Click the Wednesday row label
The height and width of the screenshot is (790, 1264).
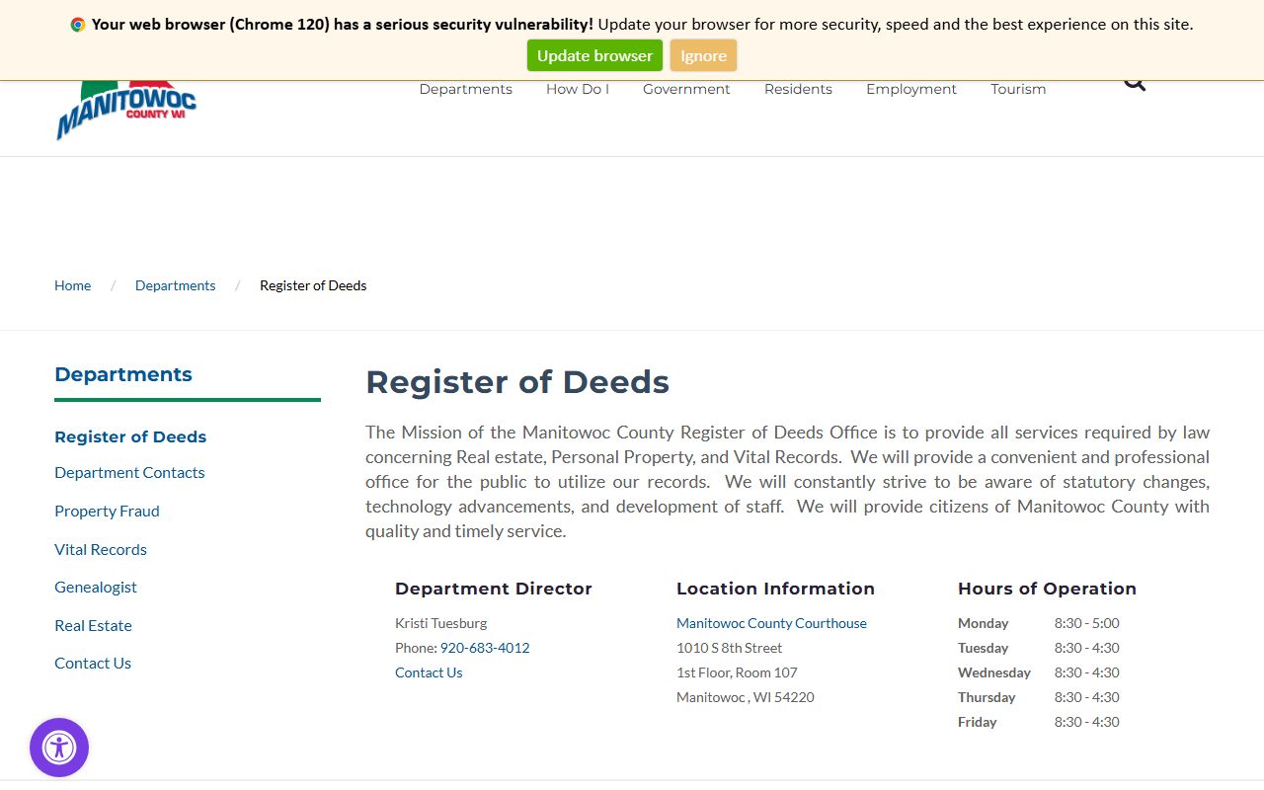tap(994, 672)
